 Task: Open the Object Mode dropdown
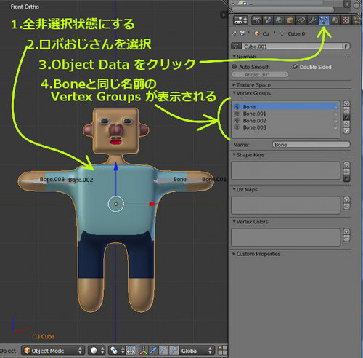[x=53, y=351]
